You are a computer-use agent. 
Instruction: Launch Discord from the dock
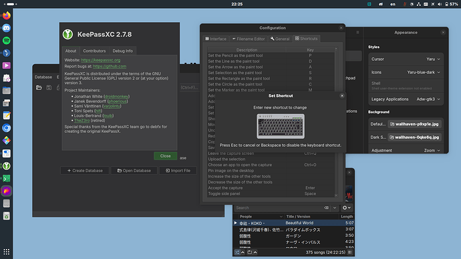coord(7,28)
